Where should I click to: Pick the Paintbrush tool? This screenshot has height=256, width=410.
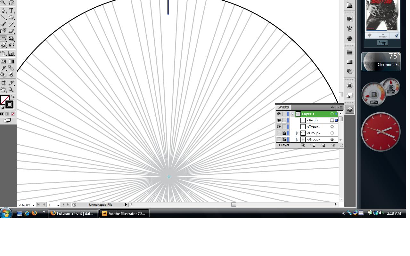tap(4, 24)
